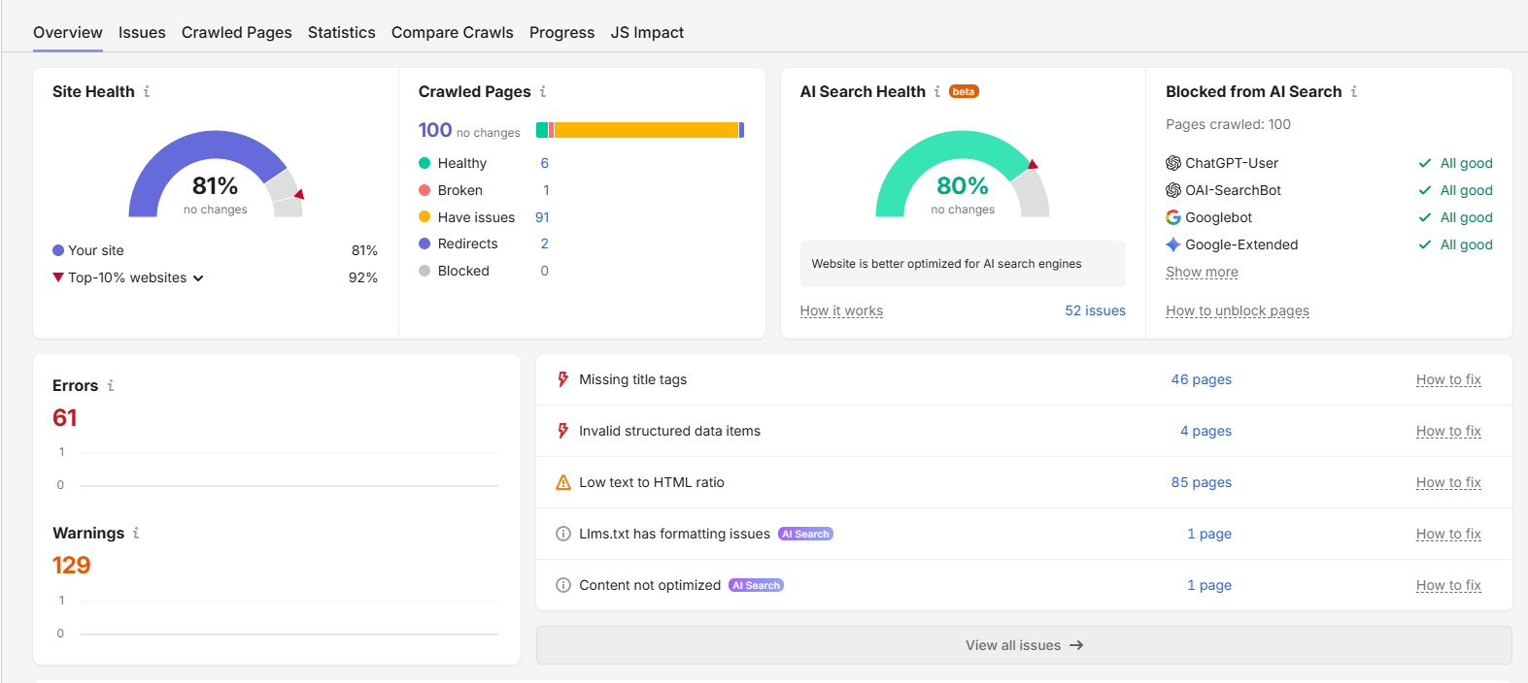Open 4 pages for Invalid structured data

point(1206,431)
